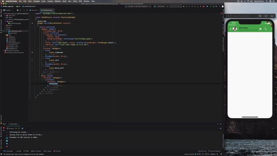
Task: Open the VCS menu
Action: (x=81, y=1)
